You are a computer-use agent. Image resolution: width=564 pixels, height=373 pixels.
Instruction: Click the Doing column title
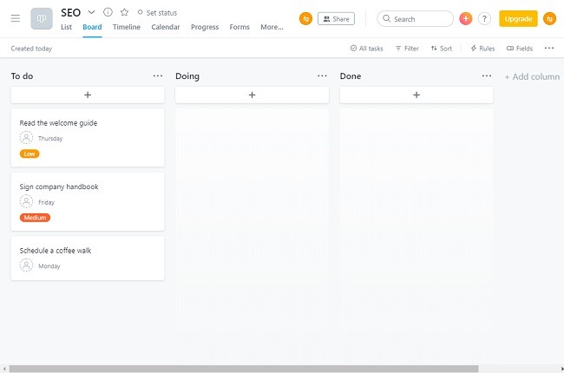click(187, 76)
